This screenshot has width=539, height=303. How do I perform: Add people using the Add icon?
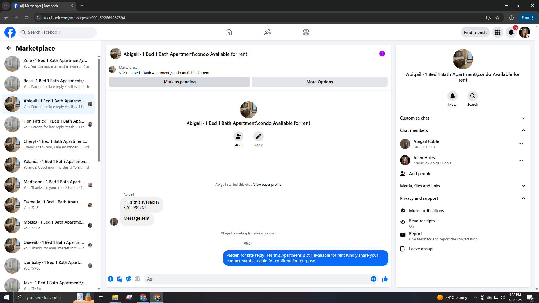[x=238, y=136]
